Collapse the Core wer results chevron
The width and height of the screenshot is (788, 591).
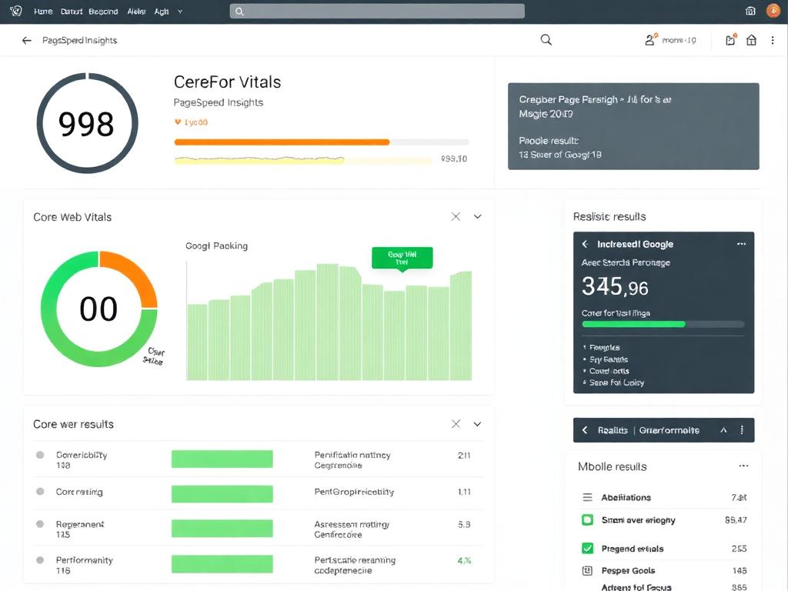[x=477, y=424]
